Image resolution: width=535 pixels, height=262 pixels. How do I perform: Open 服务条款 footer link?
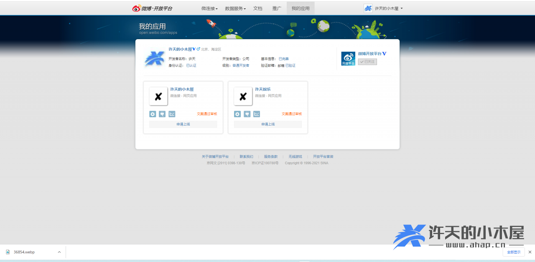[x=271, y=156]
